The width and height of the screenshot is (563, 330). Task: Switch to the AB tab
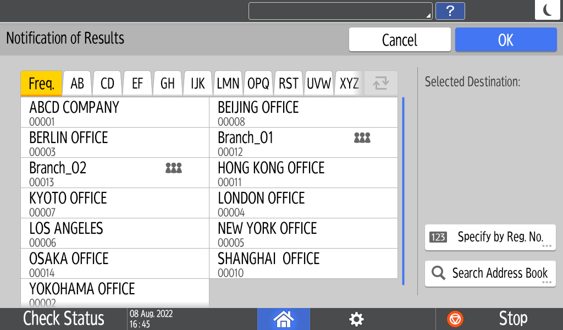tap(78, 84)
